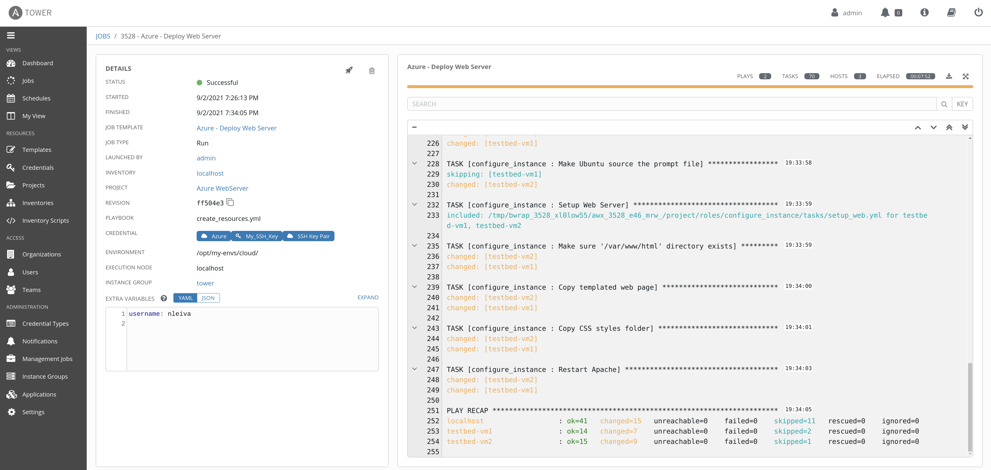Image resolution: width=991 pixels, height=470 pixels.
Task: Go to Inventories in sidebar
Action: tap(38, 203)
